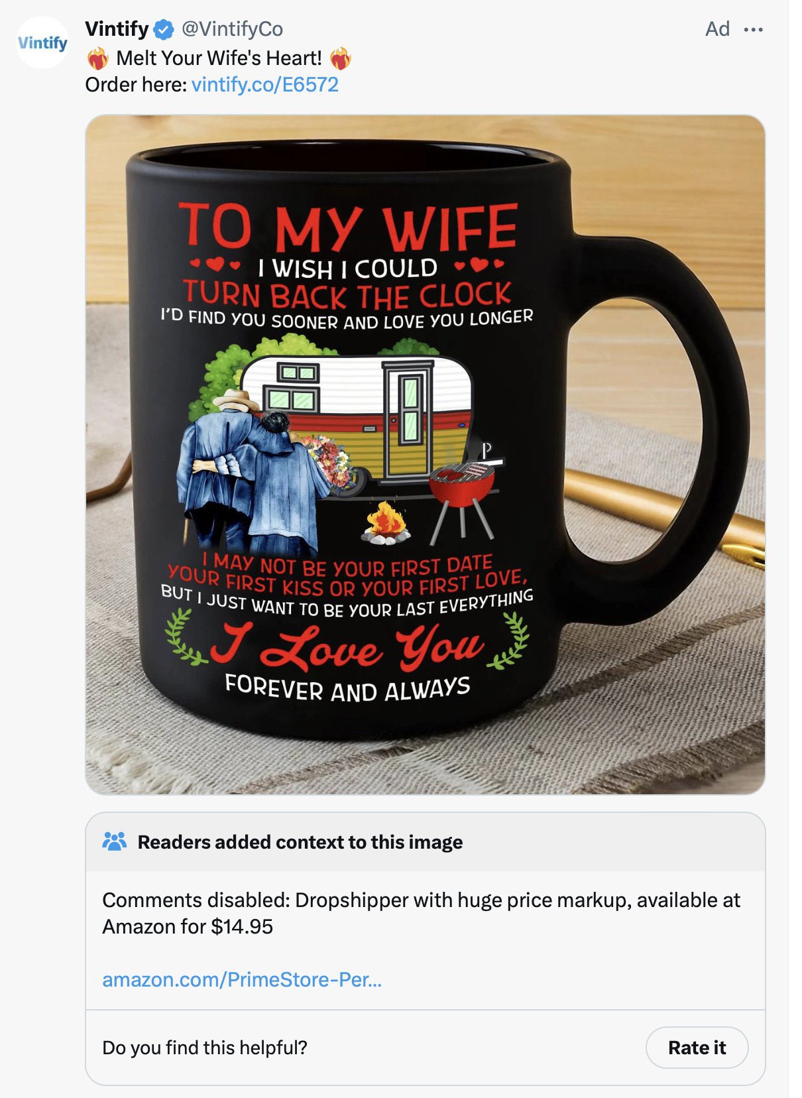The image size is (802, 1098).
Task: Visit the @VintifyCo handle
Action: point(232,29)
